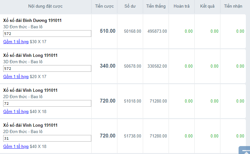250x154 pixels.
Task: Click the 'Nội dung đặt cược' column header
Action: pyautogui.click(x=45, y=6)
